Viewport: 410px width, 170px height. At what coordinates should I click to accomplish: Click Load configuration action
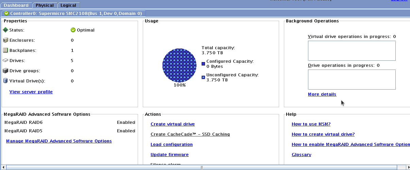[x=172, y=144]
